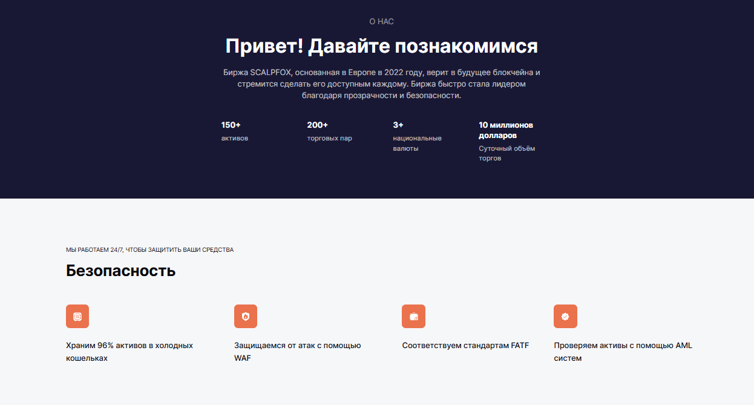754x405 pixels.
Task: Click the "активов" label under 150+
Action: pyautogui.click(x=235, y=139)
